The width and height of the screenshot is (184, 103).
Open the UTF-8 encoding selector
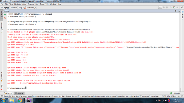pos(174,96)
